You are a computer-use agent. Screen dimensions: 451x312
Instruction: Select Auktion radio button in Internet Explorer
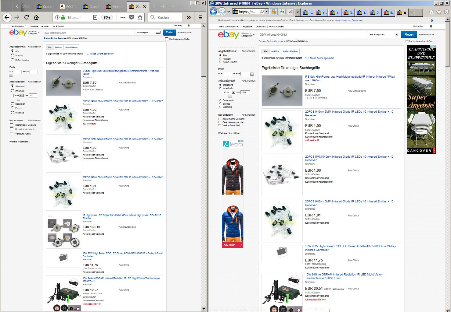point(220,59)
